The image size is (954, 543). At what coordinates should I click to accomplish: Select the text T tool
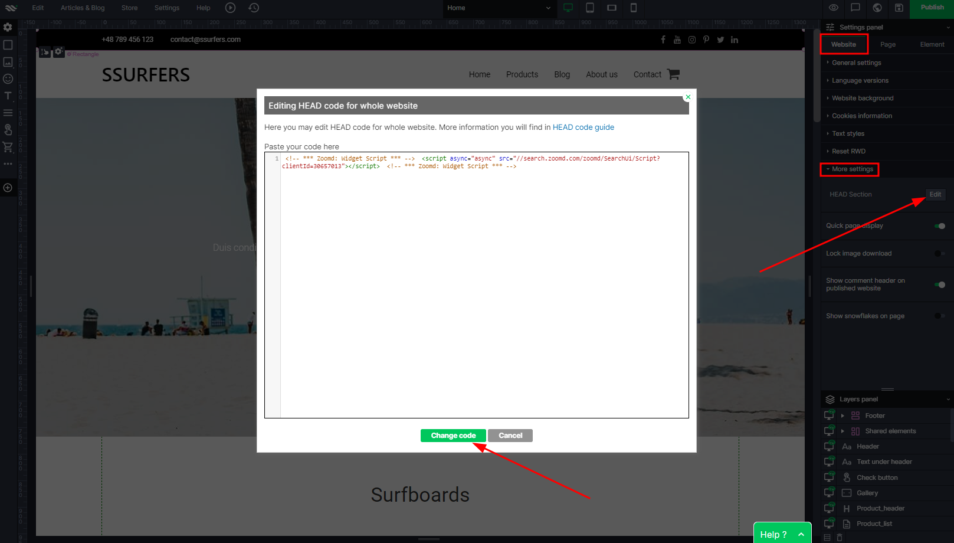(8, 96)
